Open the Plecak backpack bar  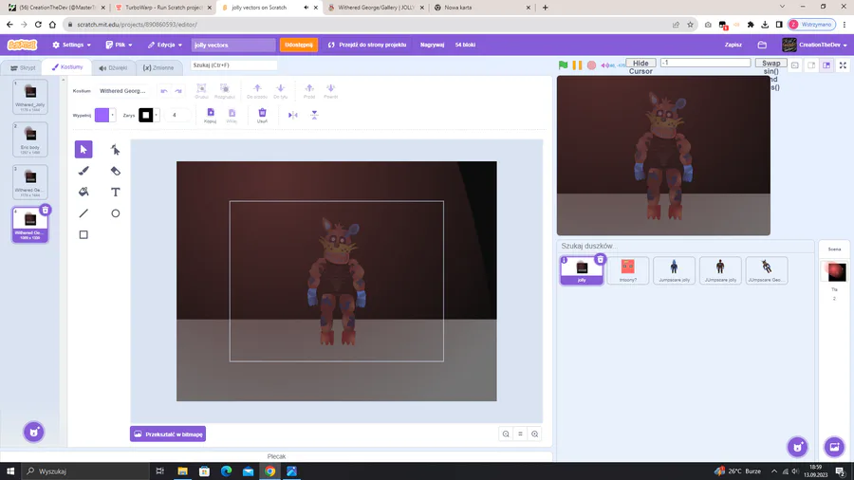tap(277, 456)
